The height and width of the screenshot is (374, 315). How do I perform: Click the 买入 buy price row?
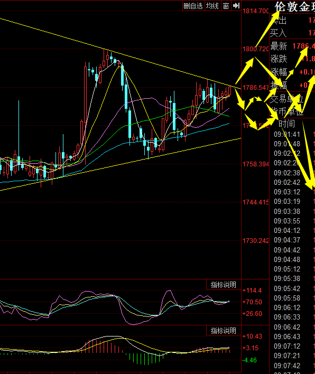pyautogui.click(x=292, y=33)
